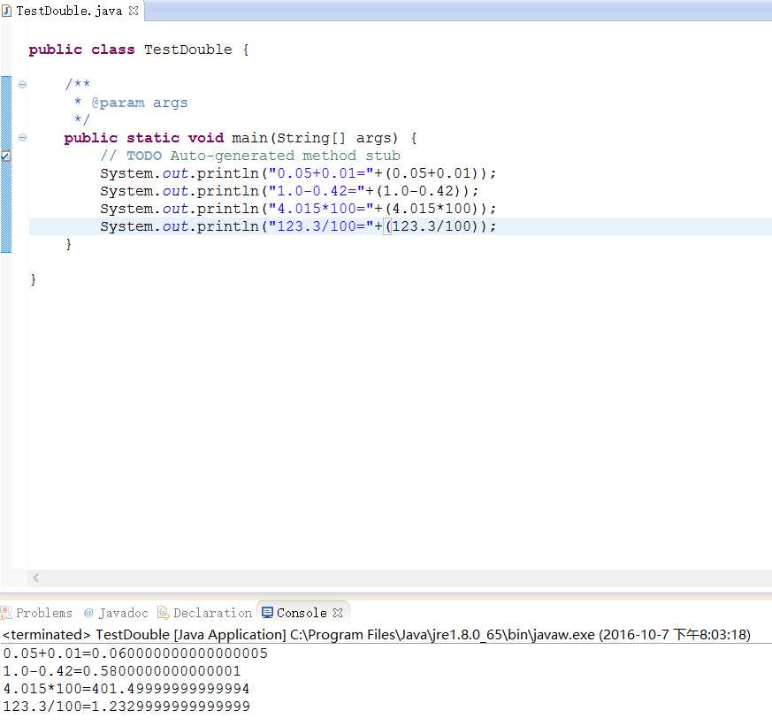
Task: Click the terminated TestDouble console header
Action: click(x=376, y=634)
